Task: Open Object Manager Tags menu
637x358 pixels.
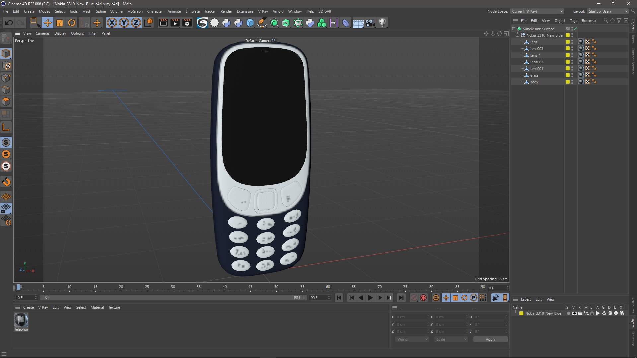Action: [573, 21]
